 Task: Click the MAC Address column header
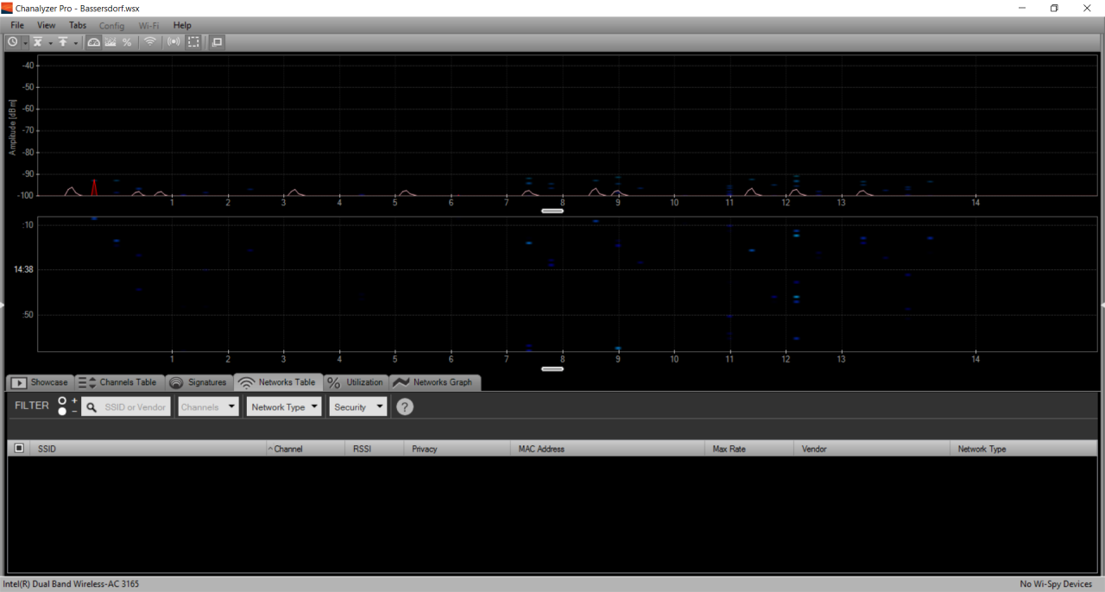click(x=540, y=449)
